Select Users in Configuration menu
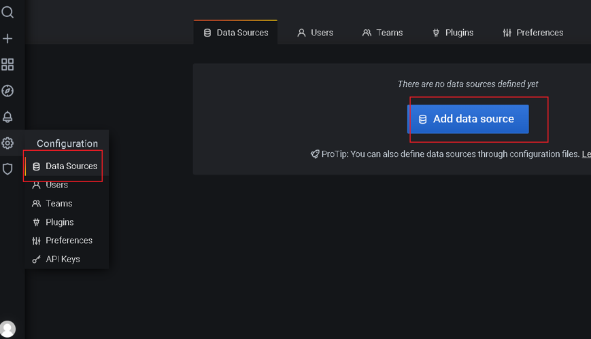The height and width of the screenshot is (339, 591). click(x=56, y=185)
